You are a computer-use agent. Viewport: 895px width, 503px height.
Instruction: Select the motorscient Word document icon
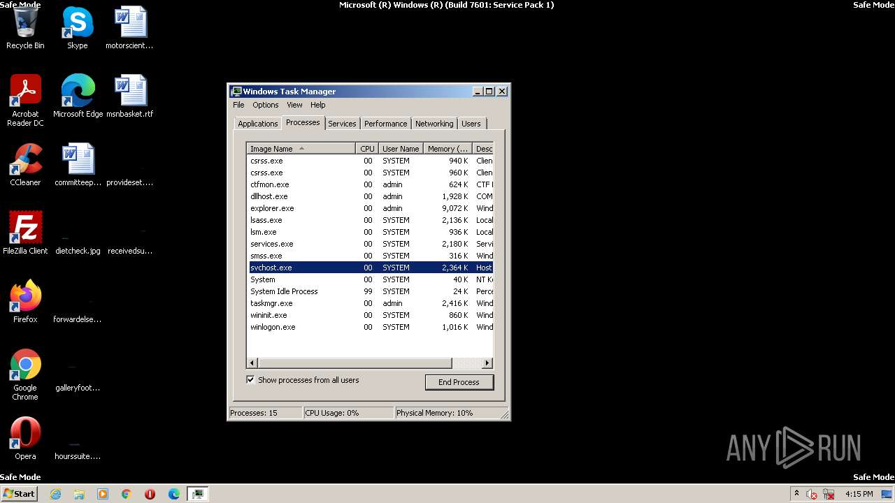click(x=129, y=28)
